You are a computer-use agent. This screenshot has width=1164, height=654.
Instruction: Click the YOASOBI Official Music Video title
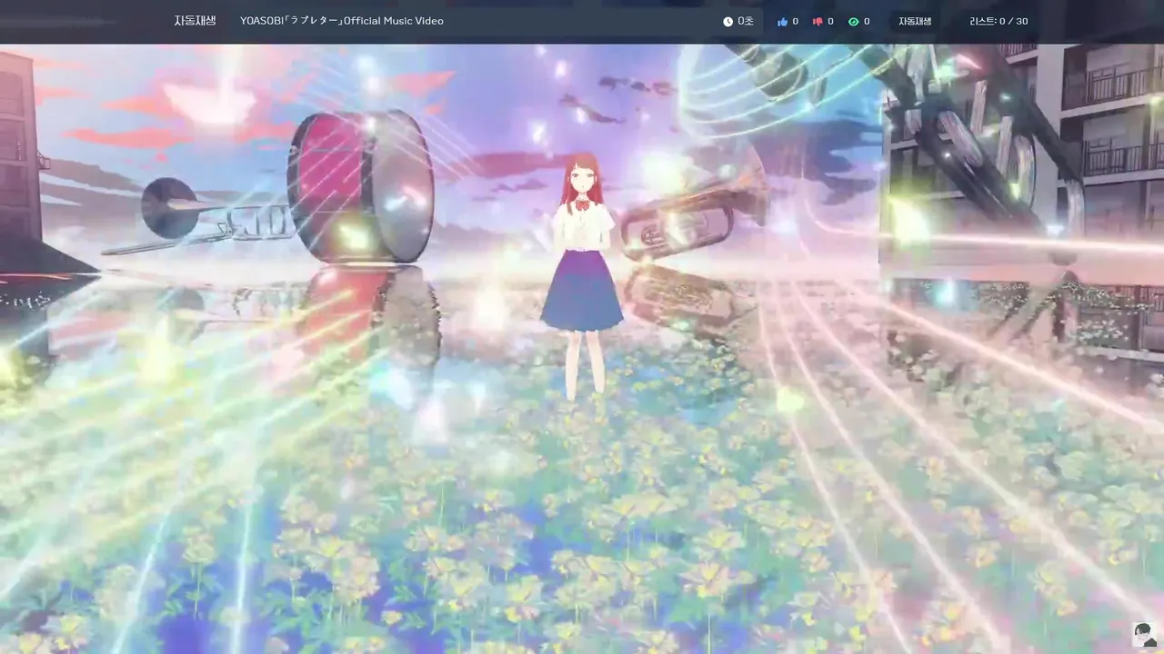[x=342, y=21]
